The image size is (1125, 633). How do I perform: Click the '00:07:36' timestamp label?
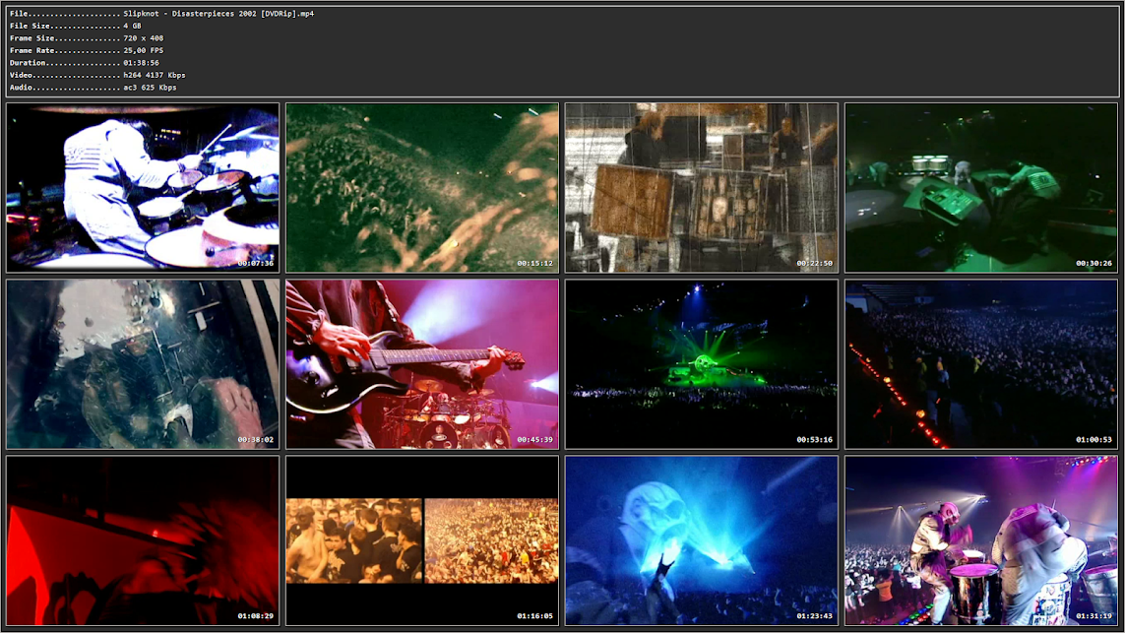click(256, 264)
